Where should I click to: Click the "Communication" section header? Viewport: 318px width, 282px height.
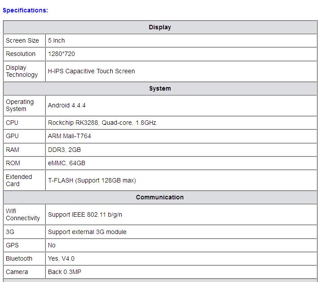pyautogui.click(x=160, y=197)
